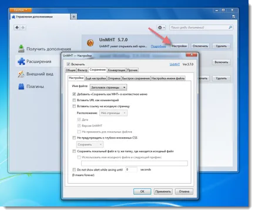
Task: Click the prefix text field
Action: click(x=135, y=163)
